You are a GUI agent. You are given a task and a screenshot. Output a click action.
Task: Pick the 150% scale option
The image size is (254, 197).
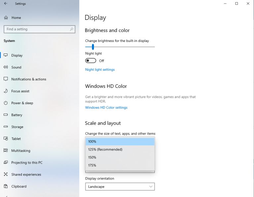[120, 157]
